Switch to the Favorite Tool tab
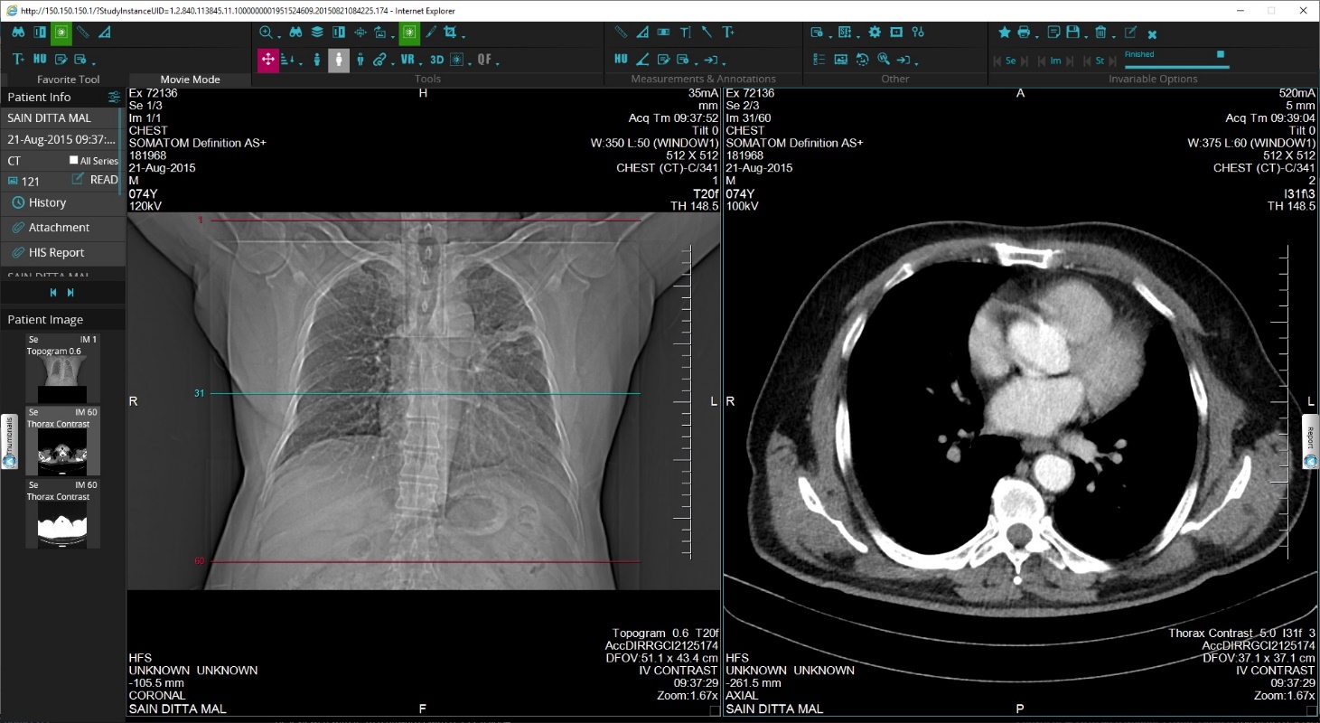Image resolution: width=1320 pixels, height=723 pixels. click(68, 80)
